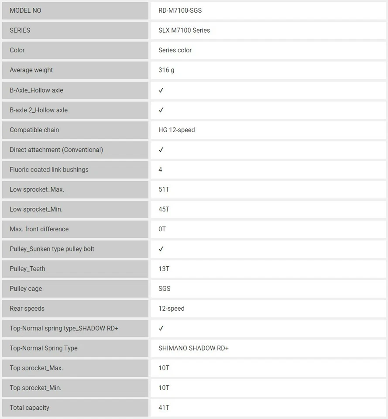Screen dimensions: 388x419
Task: Click the Pulley cage SGS value
Action: click(165, 288)
